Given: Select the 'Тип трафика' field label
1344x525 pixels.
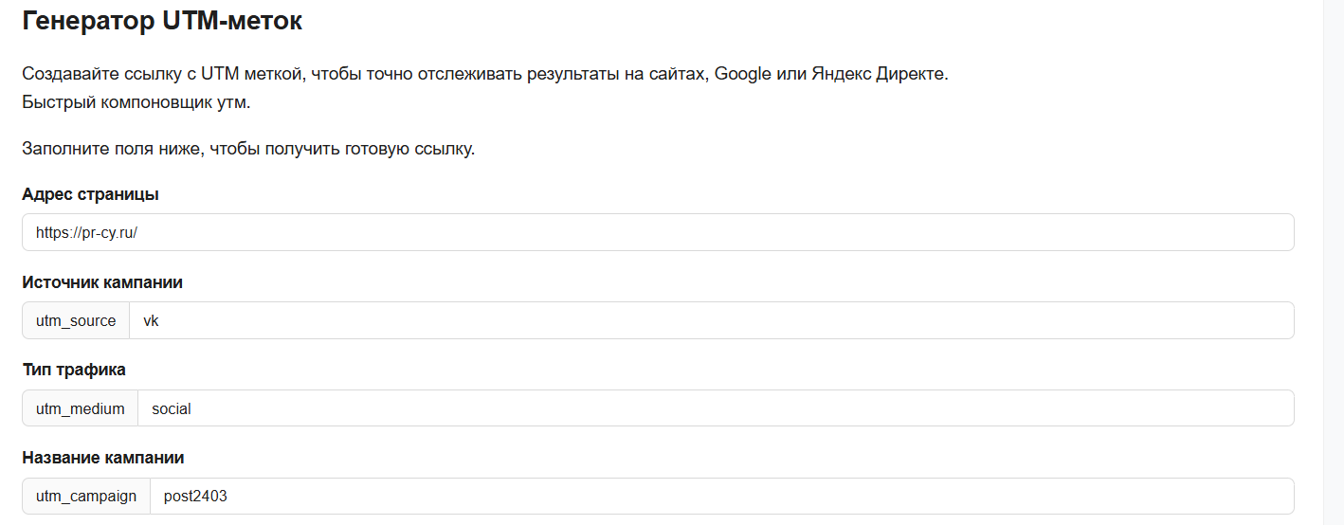Looking at the screenshot, I should pos(74,370).
